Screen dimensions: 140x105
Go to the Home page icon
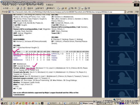[24, 8]
